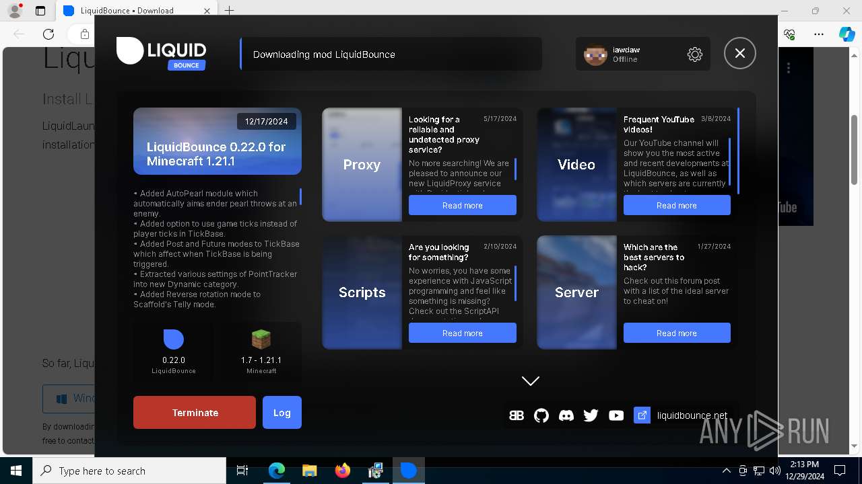The width and height of the screenshot is (862, 484).
Task: Click the LiquidBounce logo
Action: [x=162, y=53]
